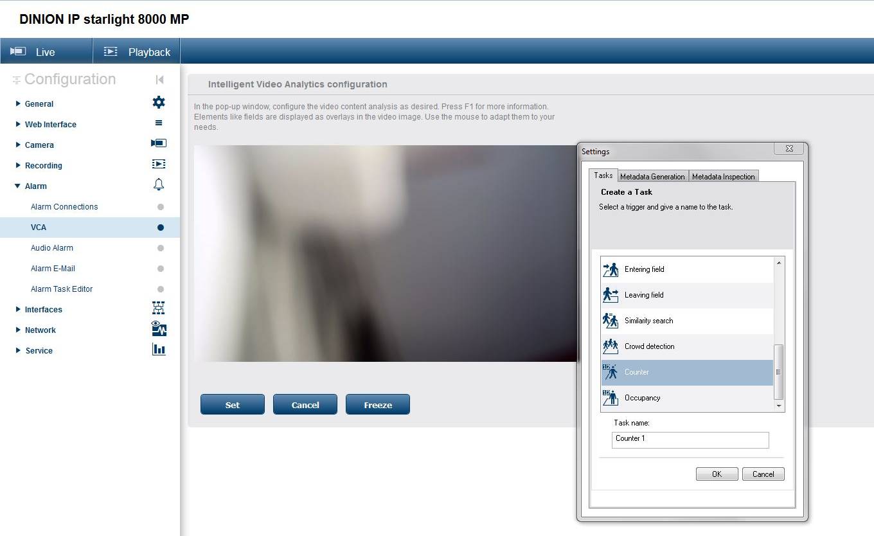Image resolution: width=874 pixels, height=536 pixels.
Task: Click the Service bar chart icon
Action: [159, 350]
